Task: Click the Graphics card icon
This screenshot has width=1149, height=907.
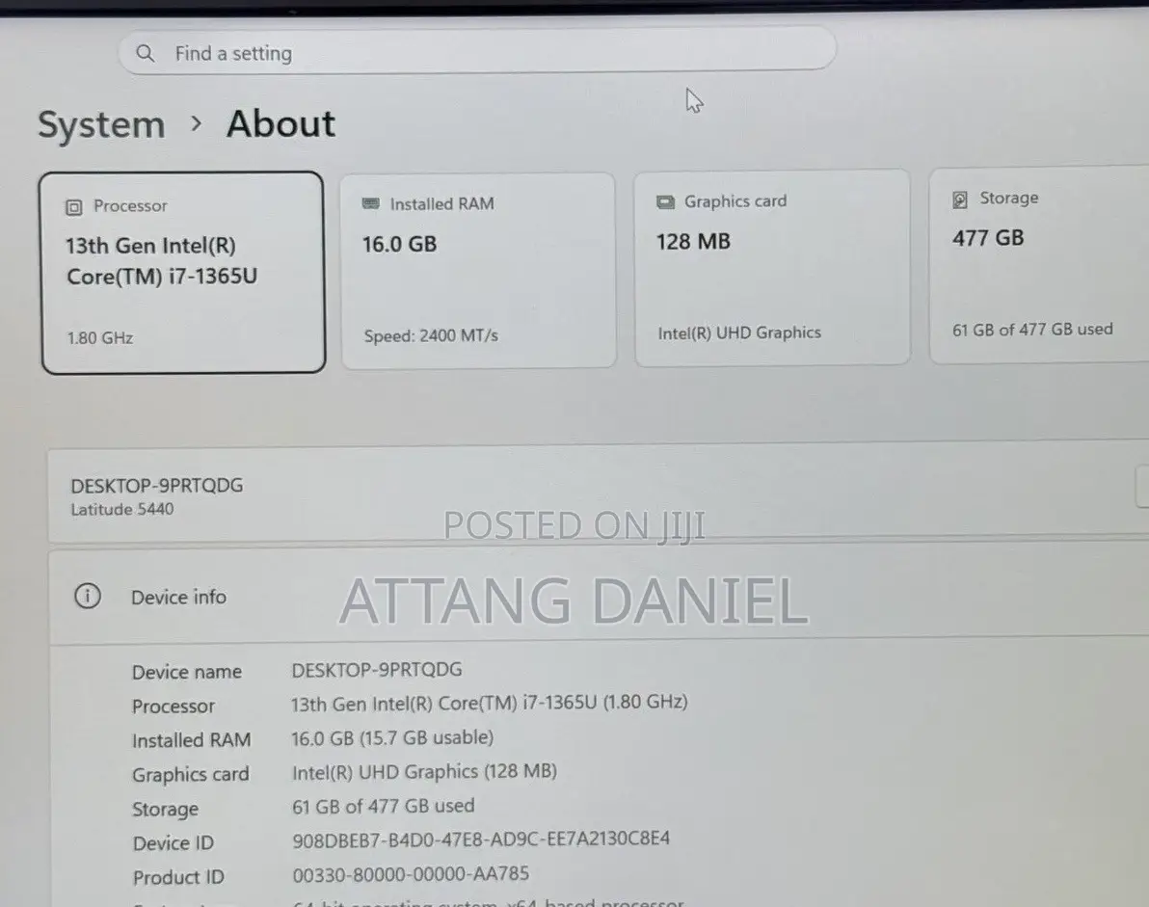Action: click(665, 201)
